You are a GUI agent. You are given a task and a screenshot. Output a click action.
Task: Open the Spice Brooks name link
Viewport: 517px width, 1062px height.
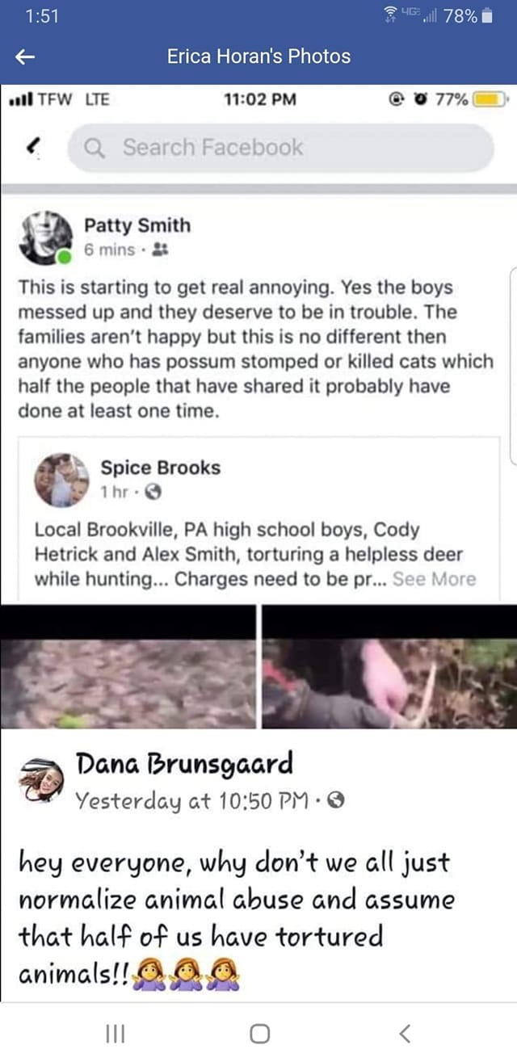160,467
